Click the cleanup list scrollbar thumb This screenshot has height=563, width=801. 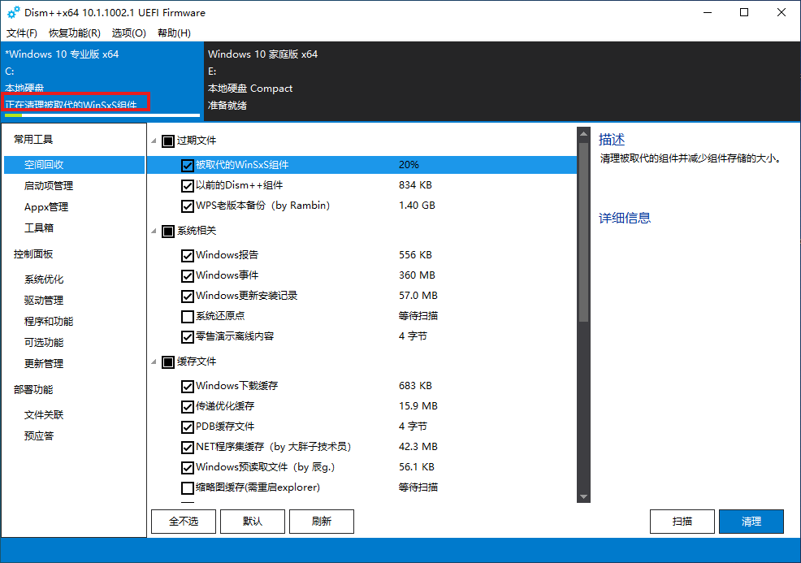pos(583,232)
